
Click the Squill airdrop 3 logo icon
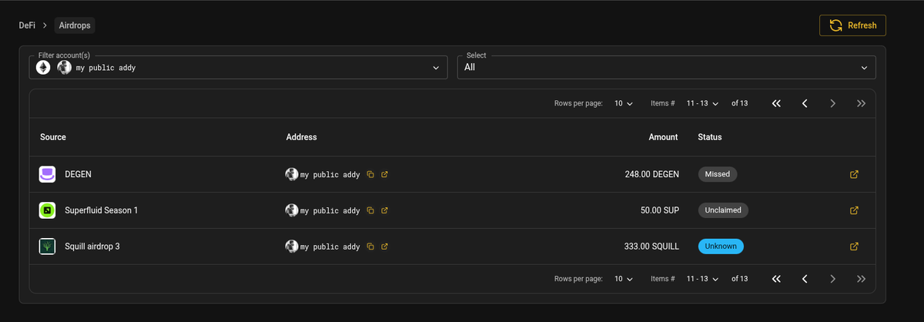47,247
